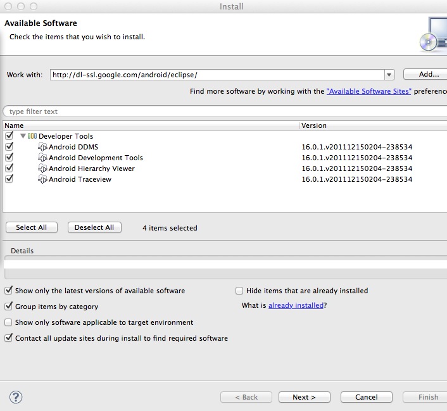Select the Android Development Tools row text
The width and height of the screenshot is (447, 411).
(x=96, y=158)
